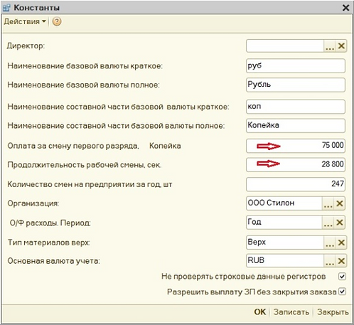Click the 75 000 shift payment field
This screenshot has width=354, height=325.
click(296, 146)
